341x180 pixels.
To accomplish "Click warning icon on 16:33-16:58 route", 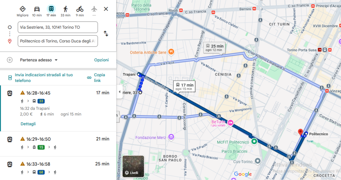I will pyautogui.click(x=23, y=164).
